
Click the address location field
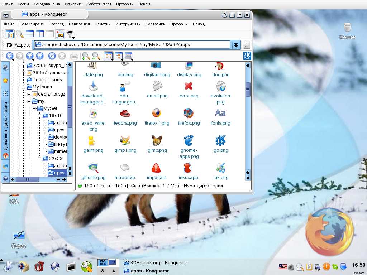tap(132, 45)
